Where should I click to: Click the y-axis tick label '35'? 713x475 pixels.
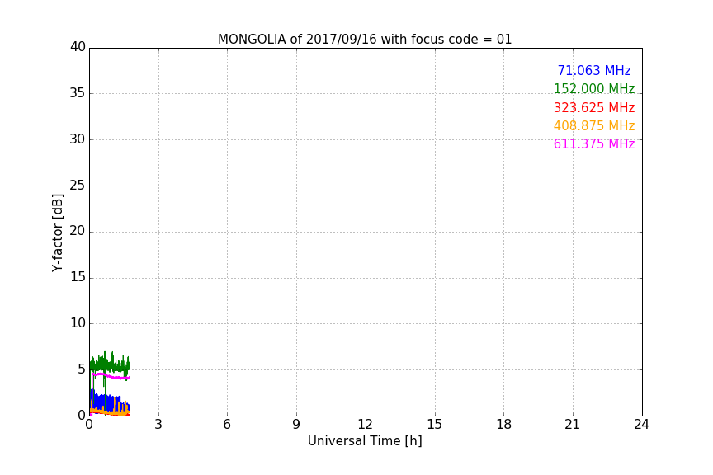pos(78,93)
